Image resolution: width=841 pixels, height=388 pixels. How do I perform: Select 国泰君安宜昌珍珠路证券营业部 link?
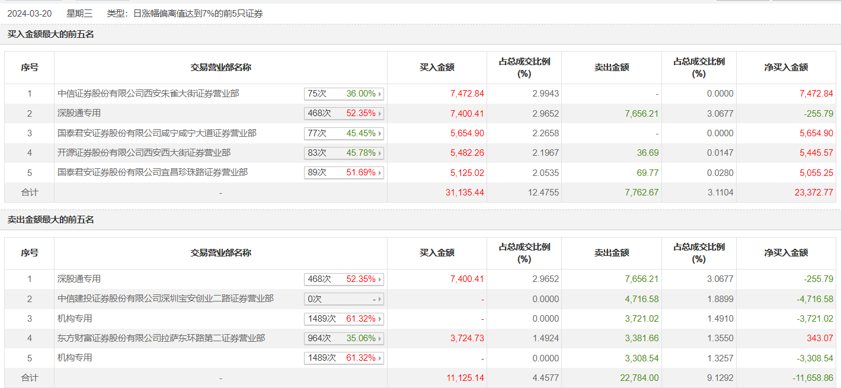click(x=153, y=172)
